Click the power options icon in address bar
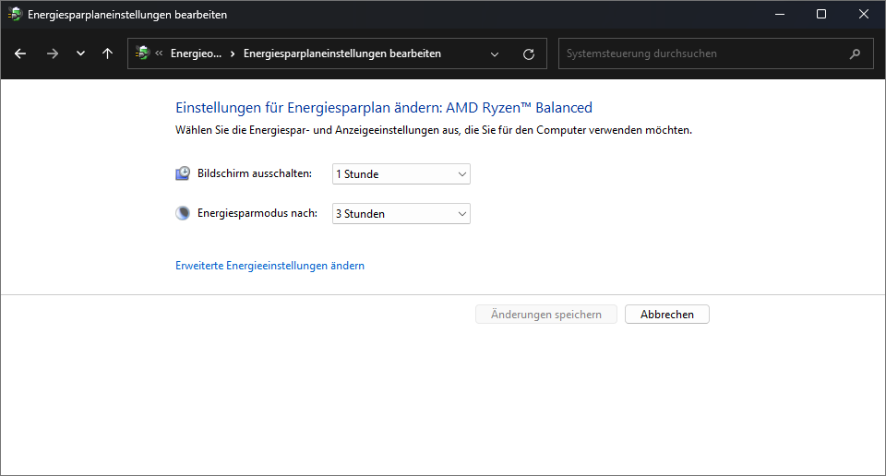Image resolution: width=886 pixels, height=476 pixels. pyautogui.click(x=142, y=54)
